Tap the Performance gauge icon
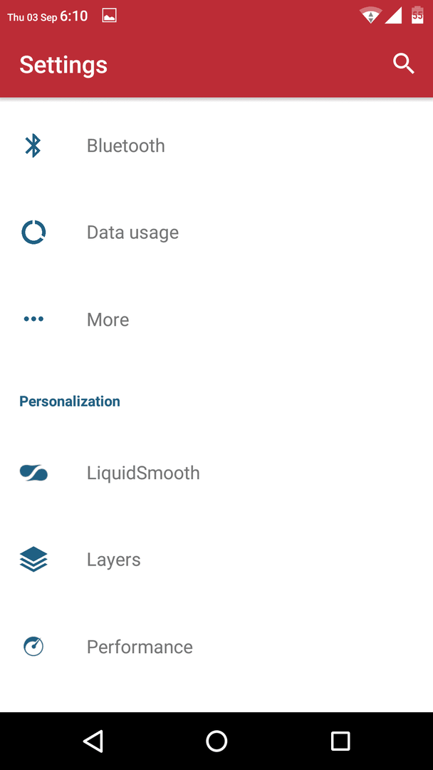 pos(33,646)
